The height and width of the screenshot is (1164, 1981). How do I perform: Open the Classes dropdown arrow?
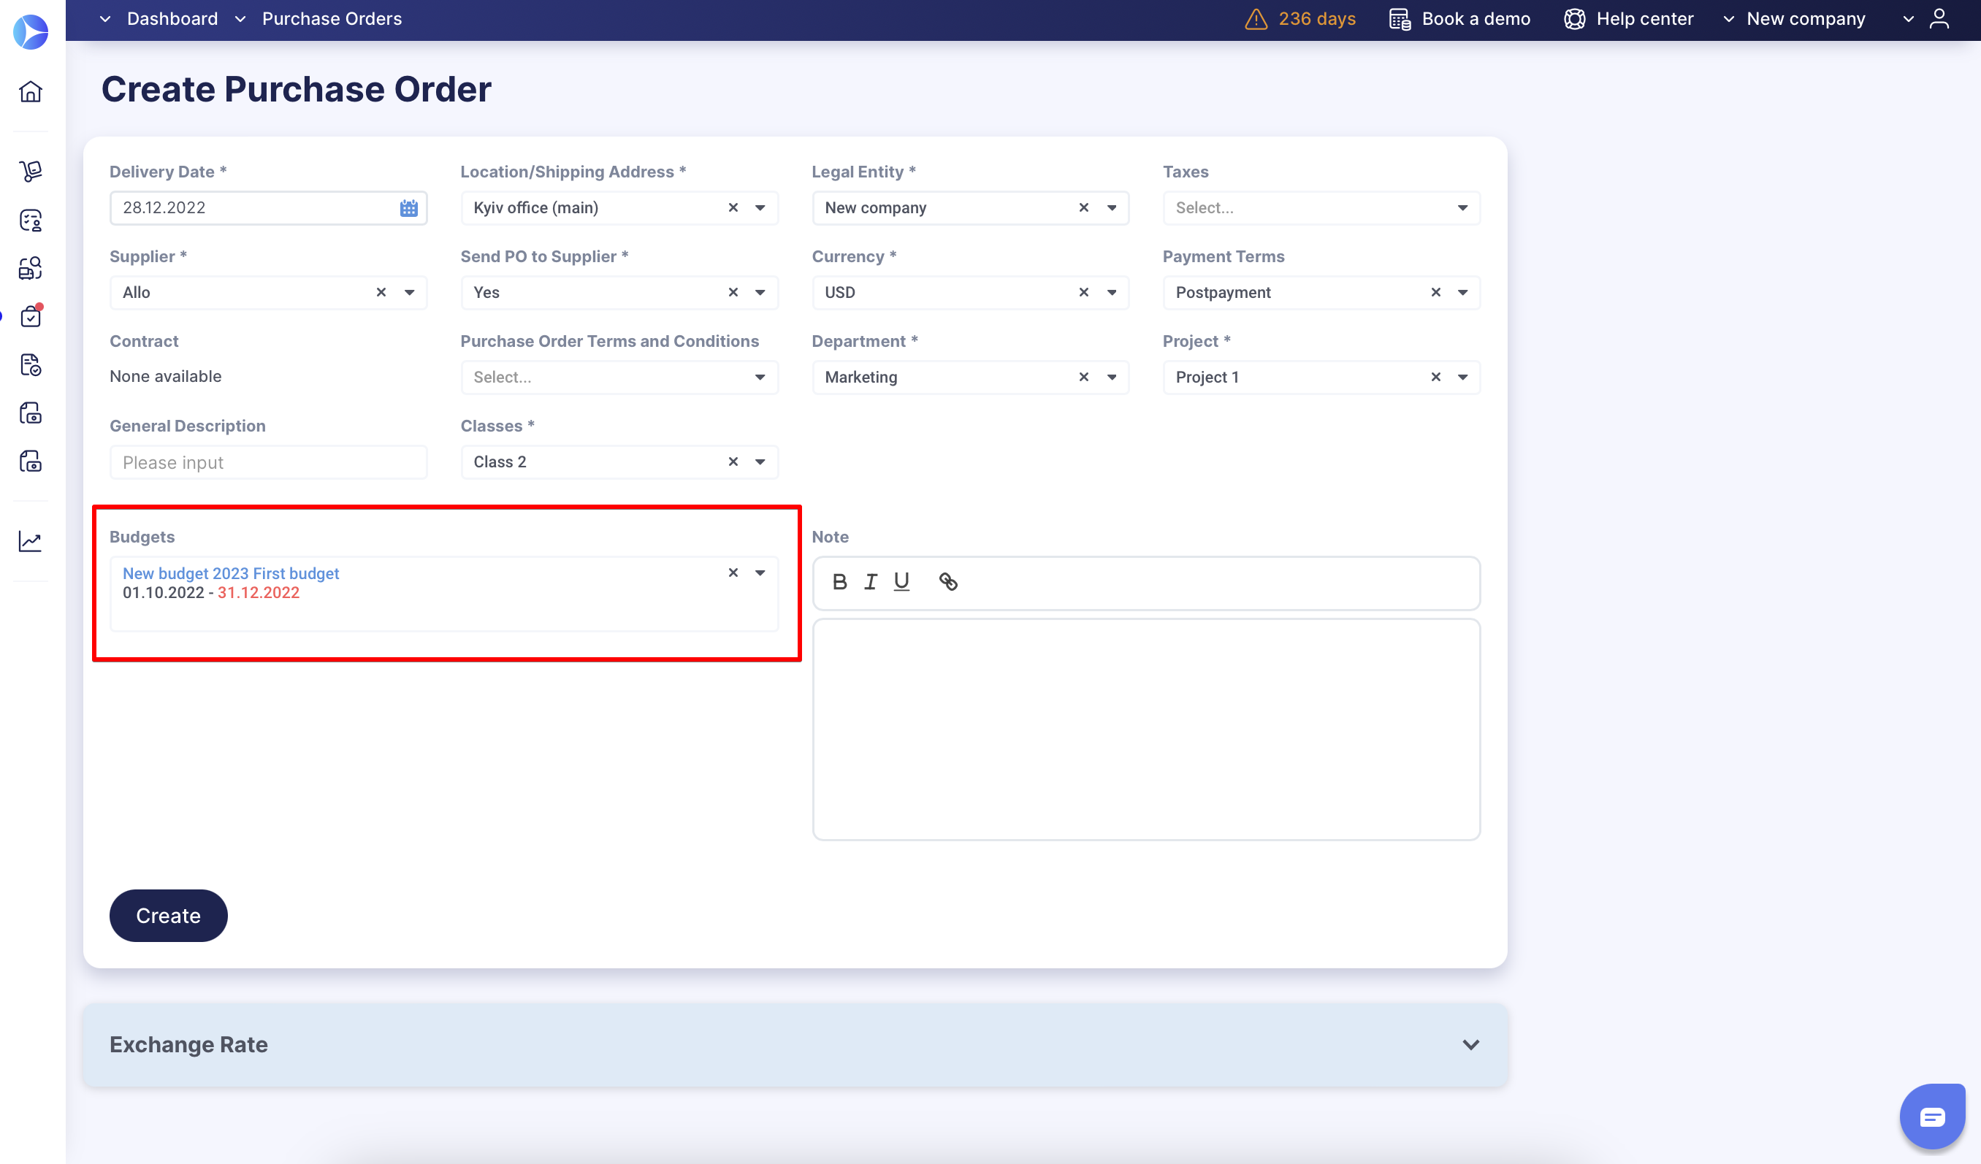point(760,462)
